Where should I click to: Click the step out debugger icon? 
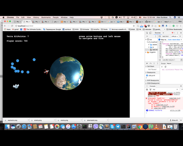pos(157,63)
